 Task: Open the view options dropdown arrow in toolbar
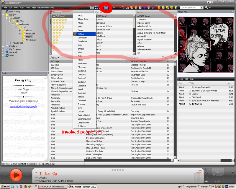coord(114,8)
